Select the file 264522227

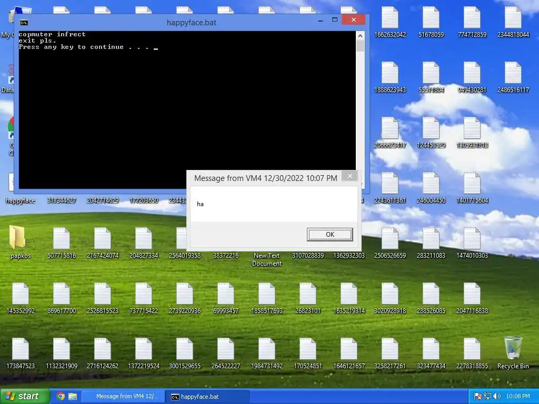pyautogui.click(x=225, y=354)
